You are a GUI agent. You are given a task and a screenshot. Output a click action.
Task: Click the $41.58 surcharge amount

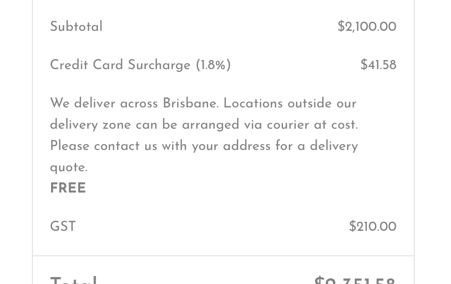point(378,65)
